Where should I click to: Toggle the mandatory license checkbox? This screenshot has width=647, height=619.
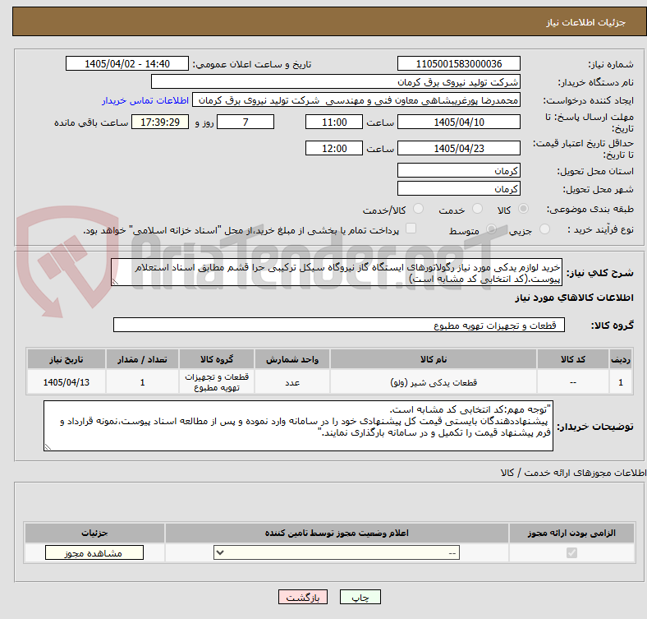[x=571, y=553]
